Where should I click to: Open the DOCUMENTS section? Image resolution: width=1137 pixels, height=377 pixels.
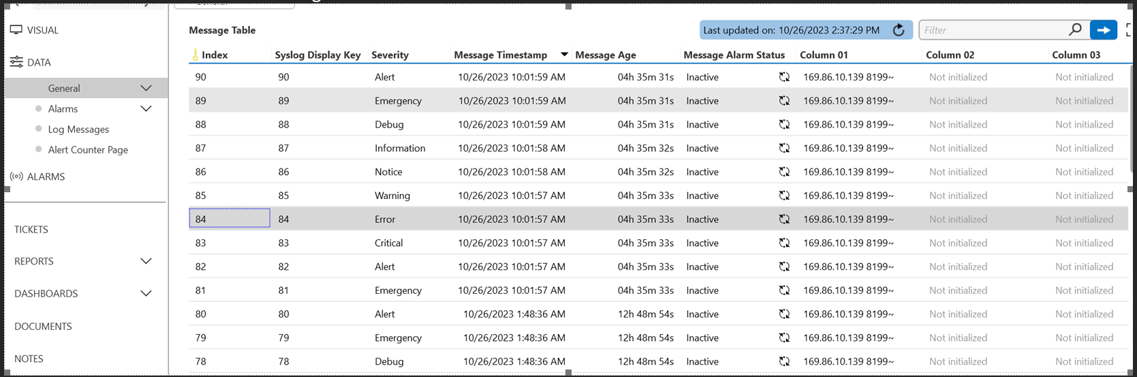43,327
